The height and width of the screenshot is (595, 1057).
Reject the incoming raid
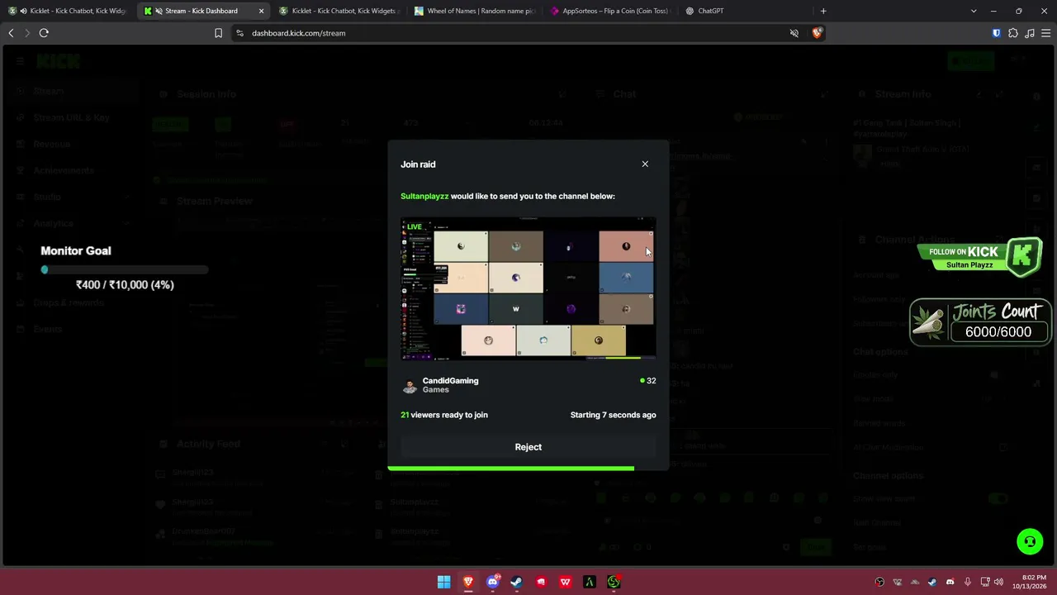pos(528,447)
